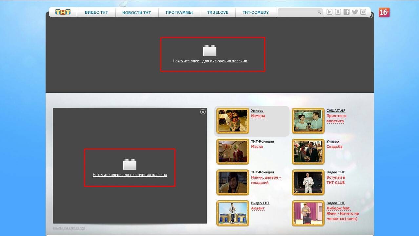Open the Instagram camera icon
The image size is (419, 236).
[x=363, y=12]
